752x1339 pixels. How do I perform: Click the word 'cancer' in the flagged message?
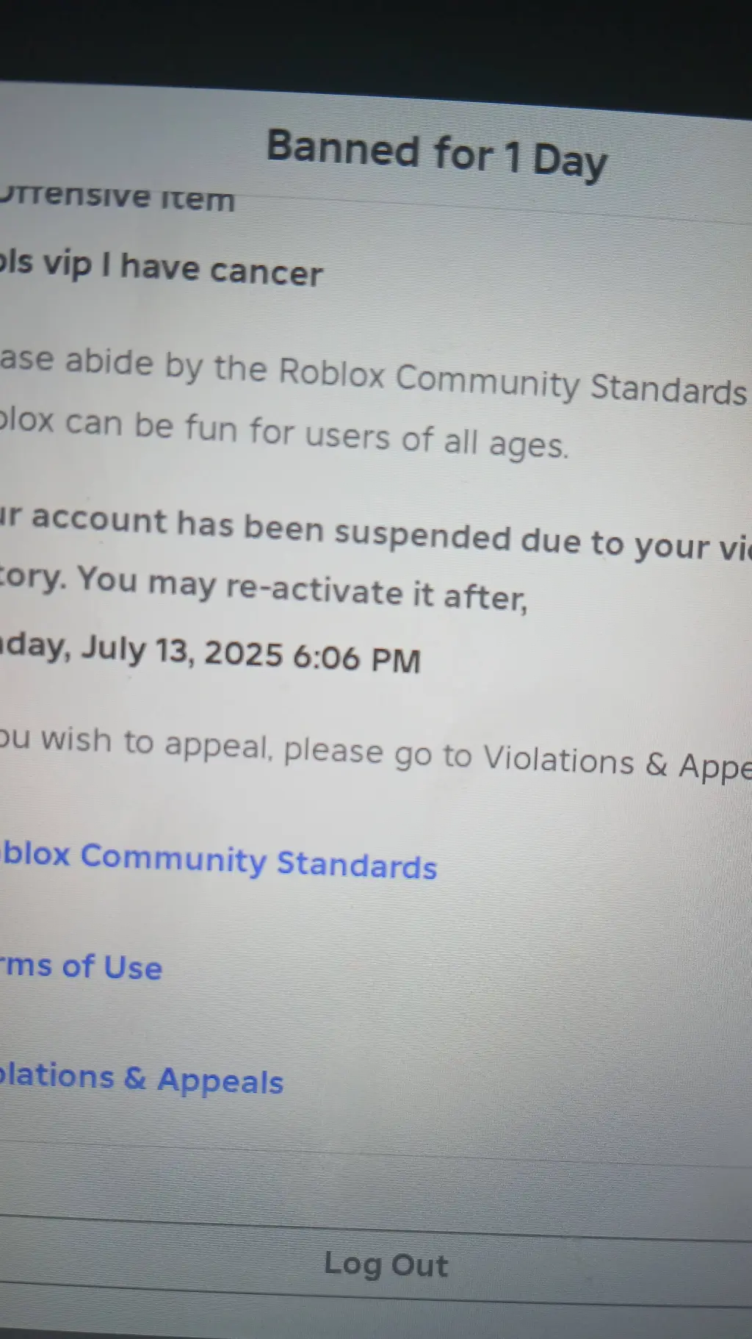(267, 273)
